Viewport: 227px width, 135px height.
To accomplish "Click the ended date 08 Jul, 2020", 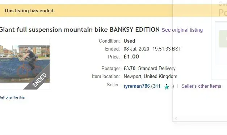I will (x=136, y=49).
